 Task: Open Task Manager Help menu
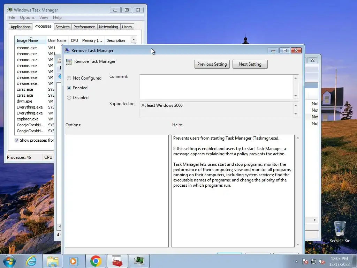coord(57,17)
